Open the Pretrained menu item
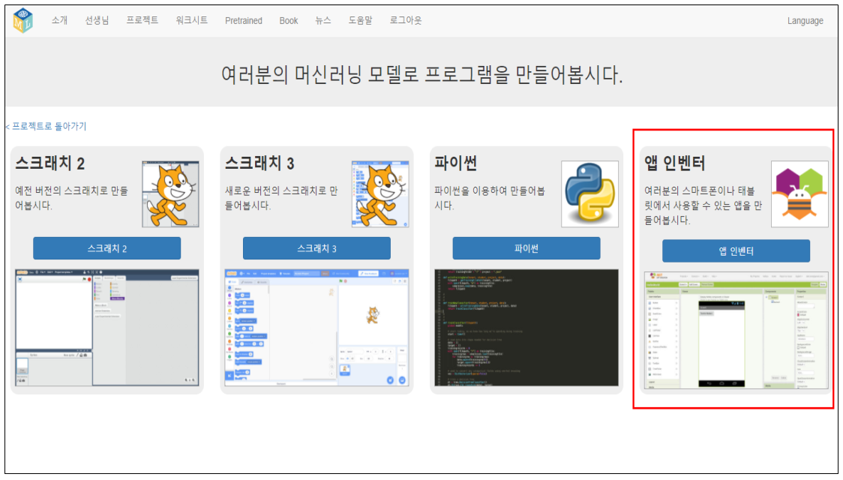This screenshot has height=480, width=843. 244,20
